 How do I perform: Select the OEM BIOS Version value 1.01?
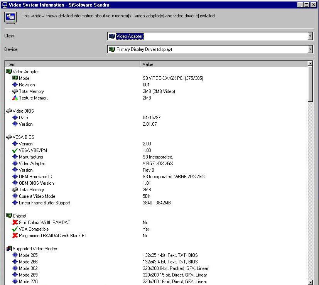click(147, 183)
